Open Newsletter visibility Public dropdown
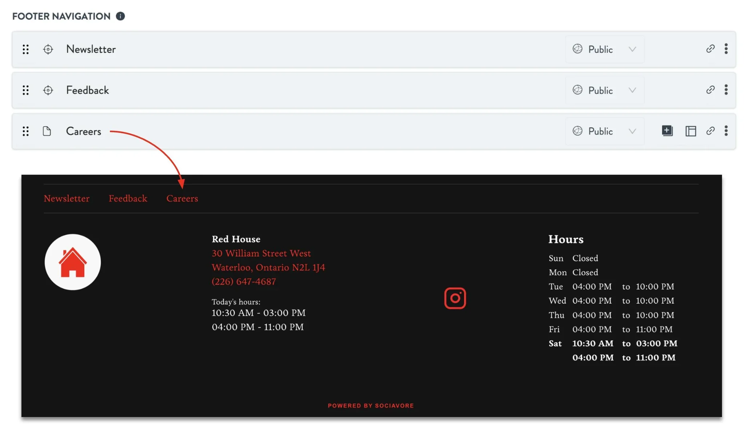This screenshot has height=441, width=744. click(605, 49)
